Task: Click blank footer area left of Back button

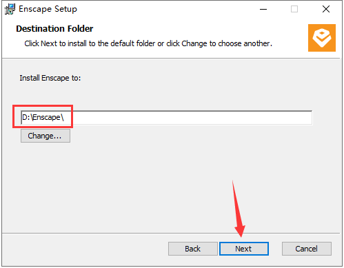Action: [x=85, y=249]
